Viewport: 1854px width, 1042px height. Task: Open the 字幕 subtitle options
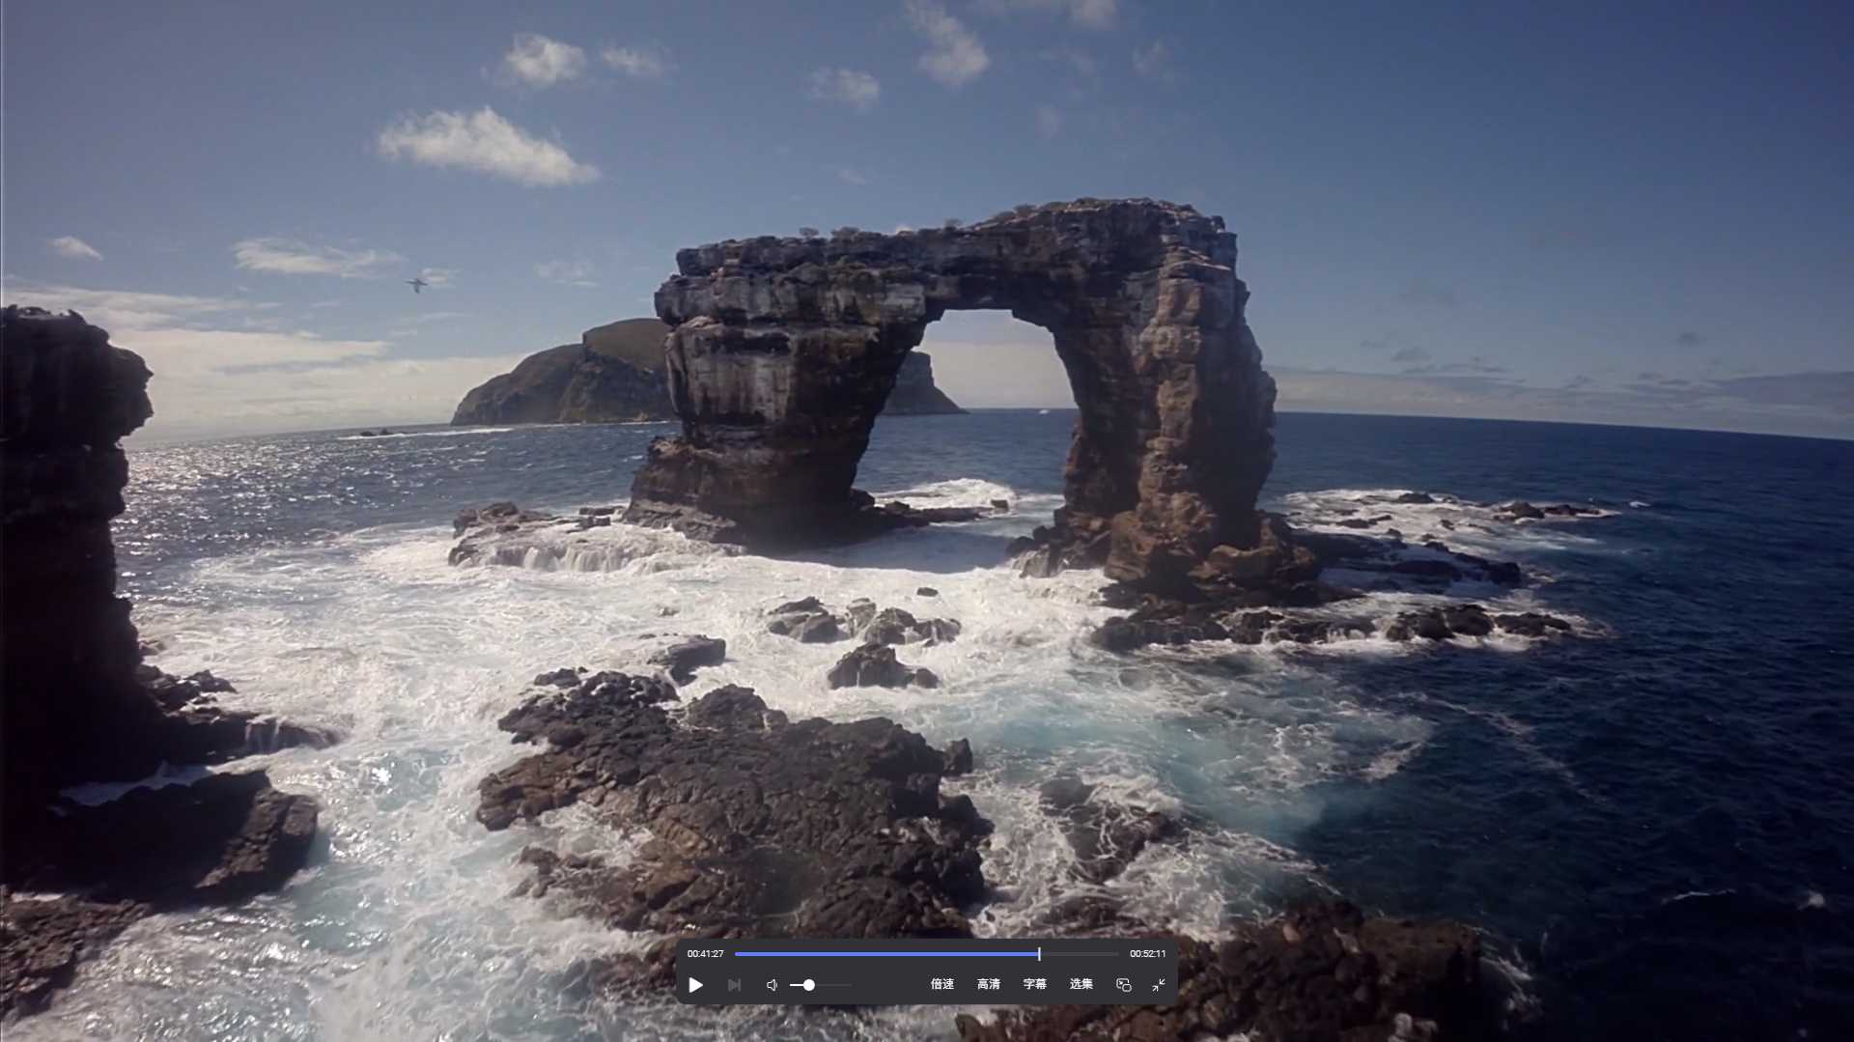point(1034,984)
